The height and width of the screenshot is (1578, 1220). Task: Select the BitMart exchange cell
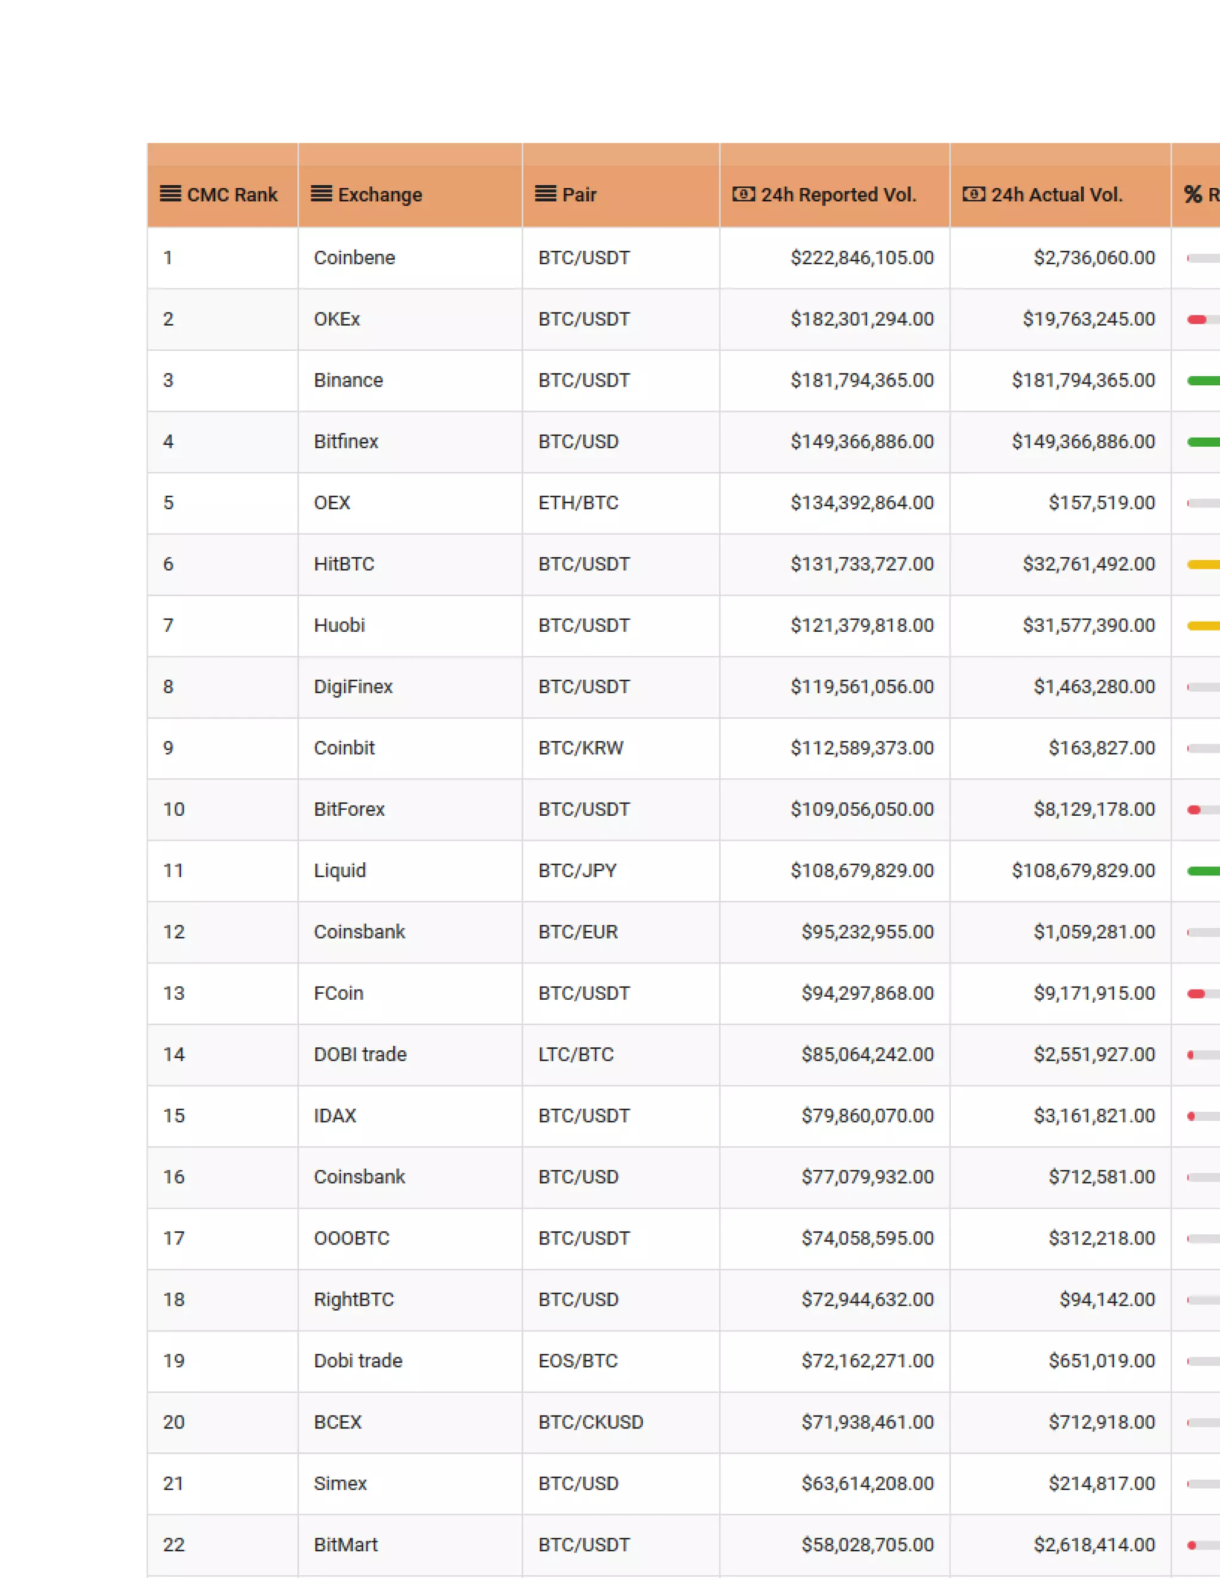[x=410, y=1545]
